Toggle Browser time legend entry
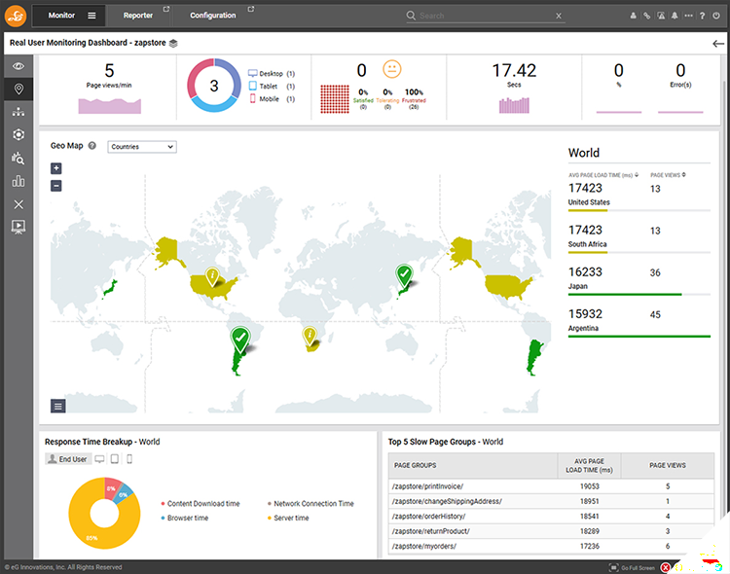This screenshot has height=574, width=730. [x=185, y=519]
